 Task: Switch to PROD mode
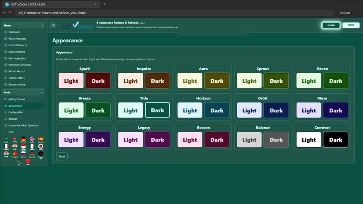click(x=351, y=25)
